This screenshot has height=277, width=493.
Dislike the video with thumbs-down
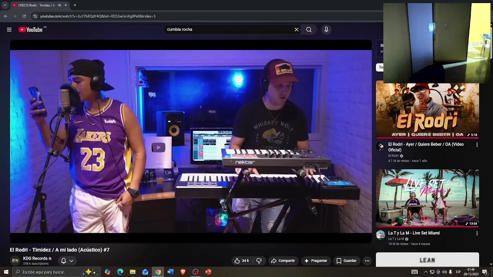tap(259, 261)
